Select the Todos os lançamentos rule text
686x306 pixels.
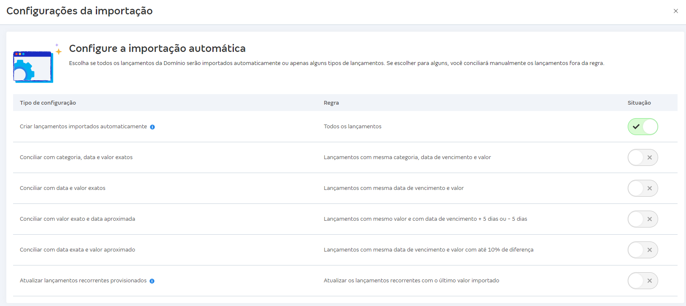pos(352,127)
